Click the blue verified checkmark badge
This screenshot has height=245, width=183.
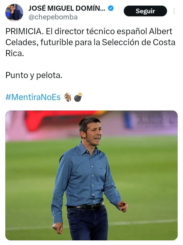pos(111,8)
